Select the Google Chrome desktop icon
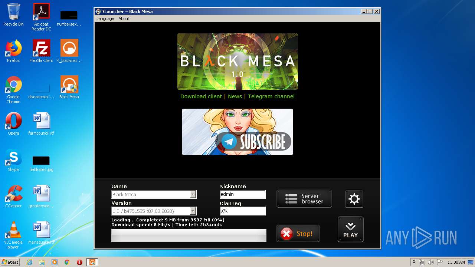Screen dimensions: 475x267 tap(13, 90)
